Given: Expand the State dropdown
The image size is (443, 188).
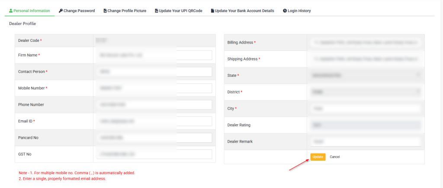Looking at the screenshot, I should pyautogui.click(x=366, y=75).
